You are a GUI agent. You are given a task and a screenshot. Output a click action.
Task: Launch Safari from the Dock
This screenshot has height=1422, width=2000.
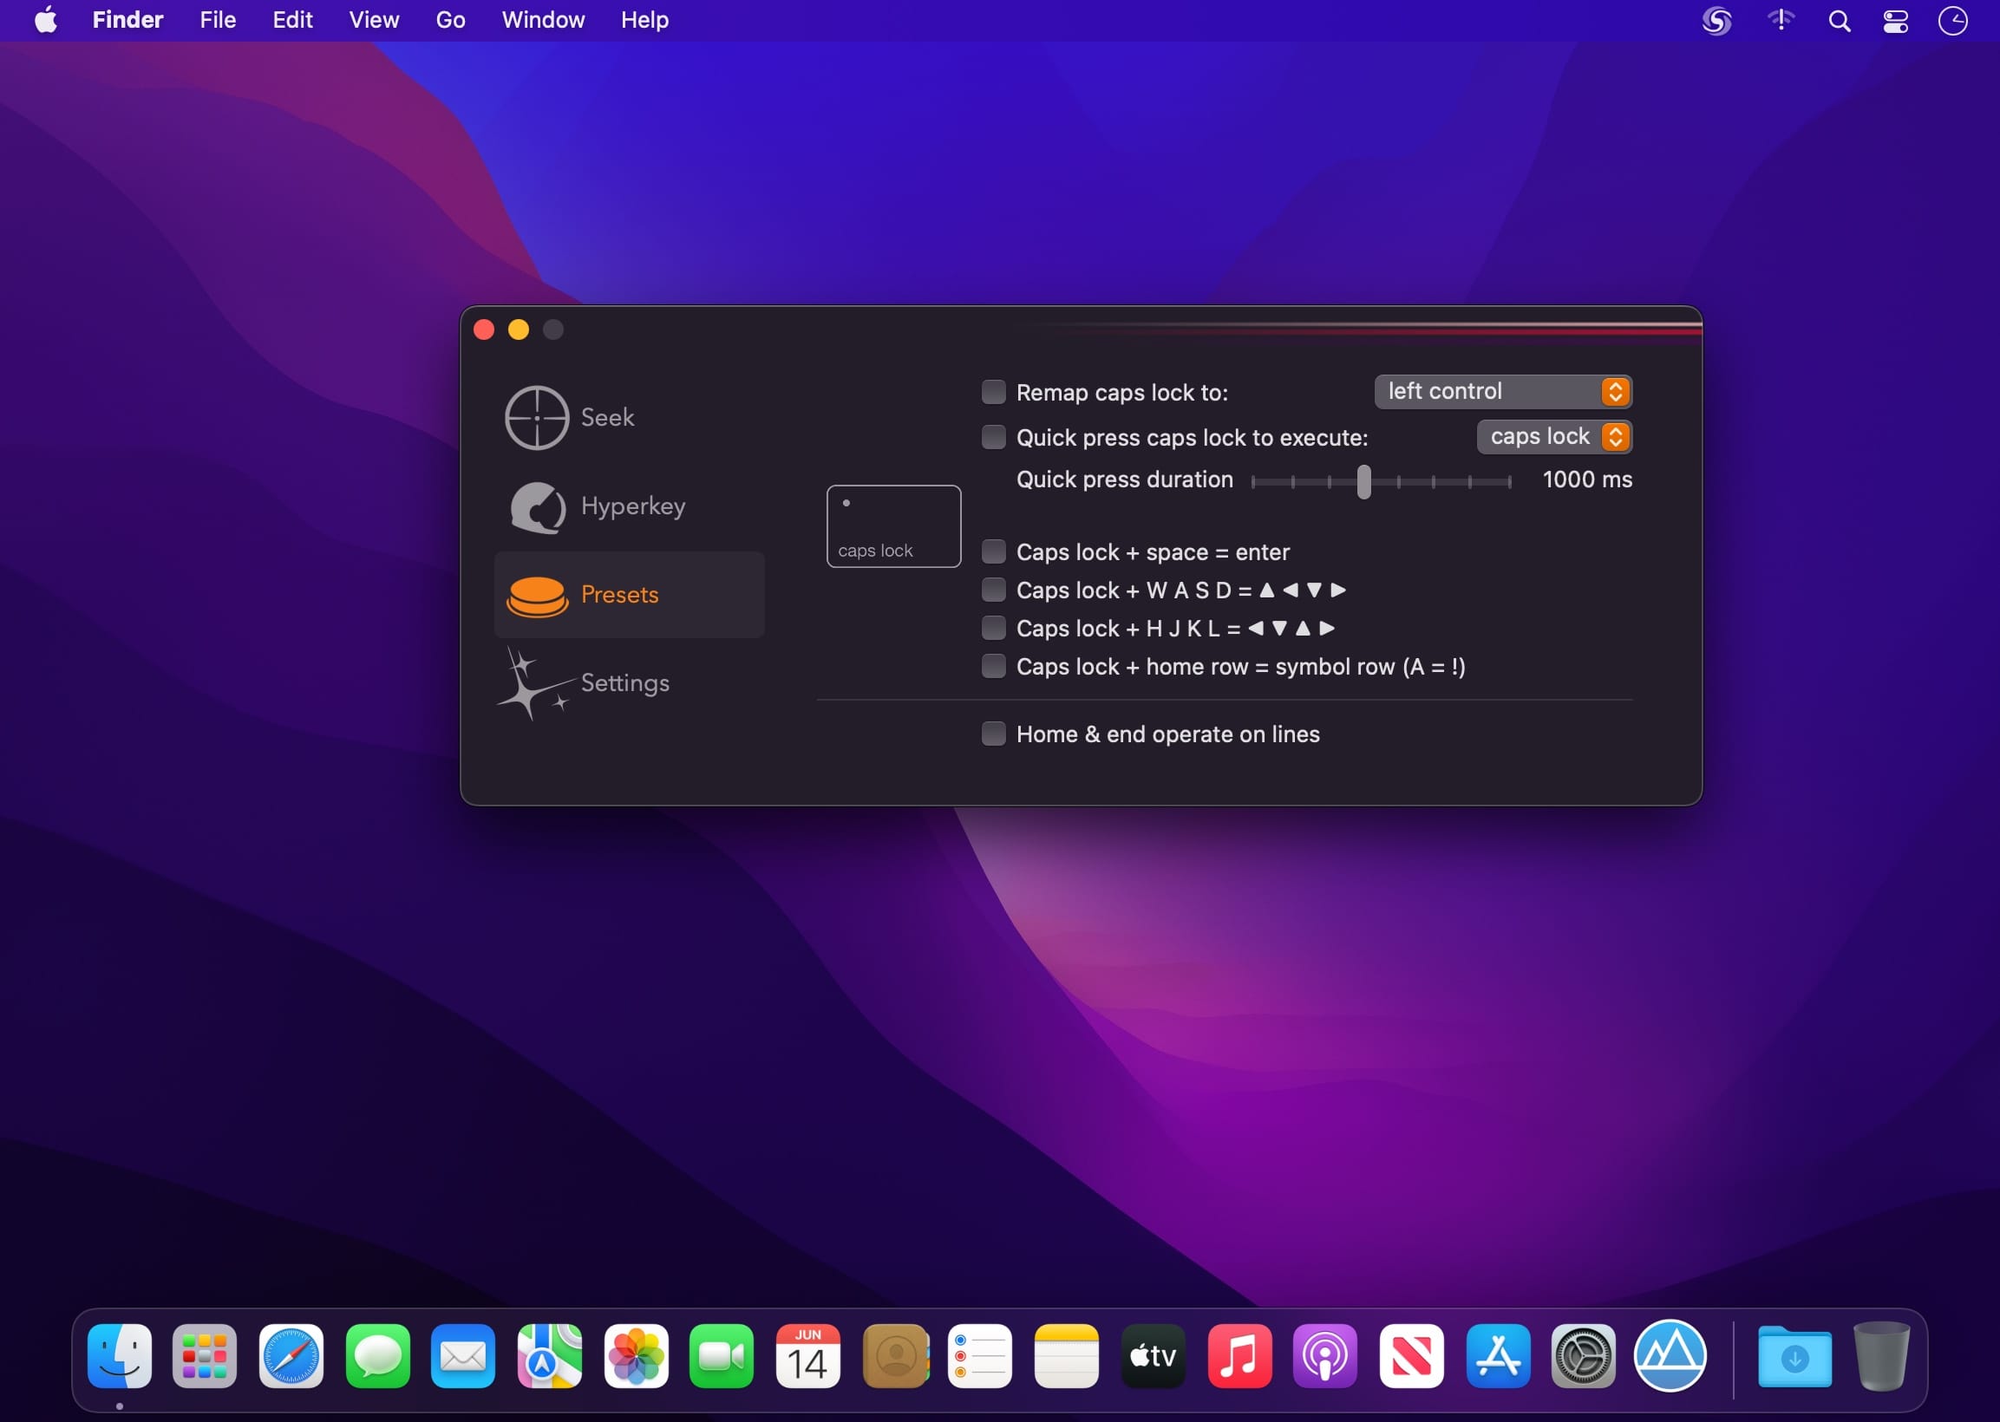pos(291,1356)
